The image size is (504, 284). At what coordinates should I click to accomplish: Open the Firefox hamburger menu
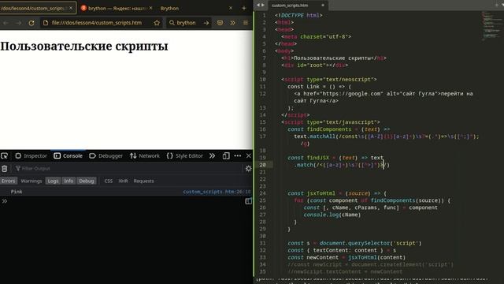tap(245, 23)
